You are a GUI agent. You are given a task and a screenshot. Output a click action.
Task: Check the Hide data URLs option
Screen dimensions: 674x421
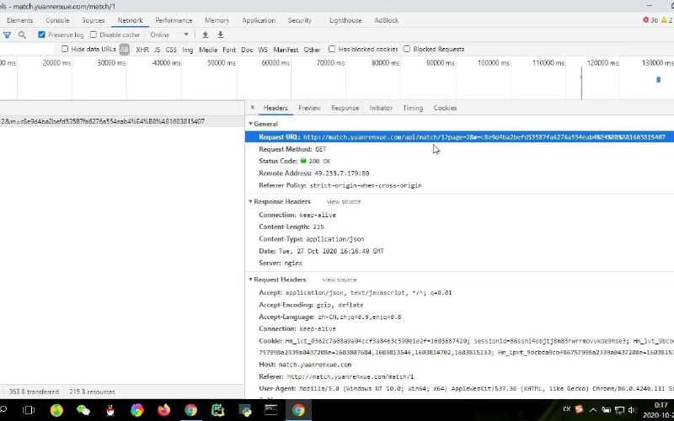(x=66, y=49)
